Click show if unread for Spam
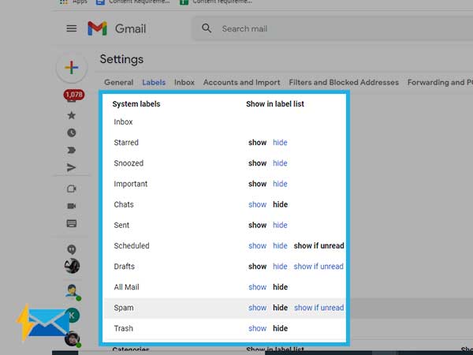The height and width of the screenshot is (355, 473). click(x=318, y=308)
